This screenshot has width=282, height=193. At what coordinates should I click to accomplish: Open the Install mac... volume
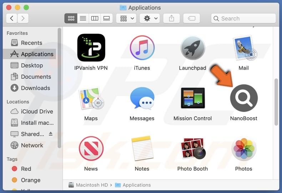pyautogui.click(x=30, y=123)
